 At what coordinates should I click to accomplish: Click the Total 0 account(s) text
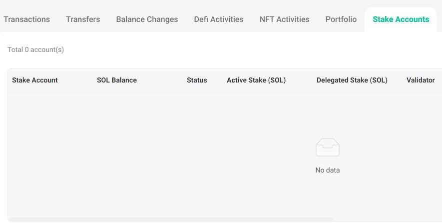coord(36,49)
